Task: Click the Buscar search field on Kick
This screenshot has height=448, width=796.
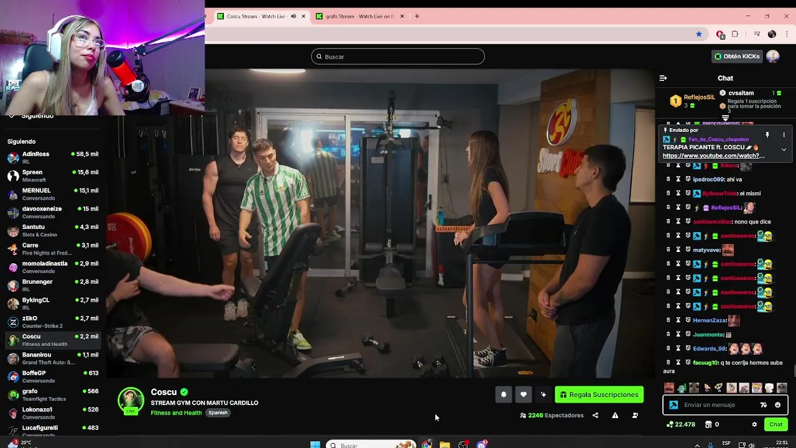Action: pos(398,57)
